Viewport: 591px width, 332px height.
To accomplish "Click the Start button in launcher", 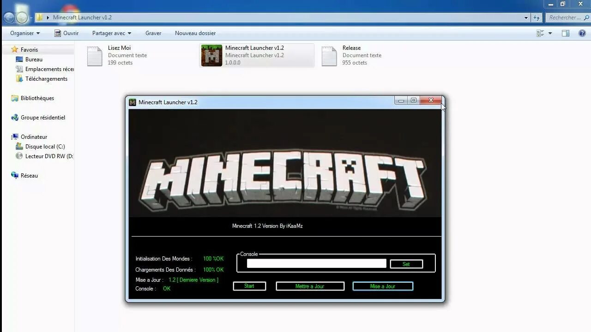I will (x=249, y=286).
